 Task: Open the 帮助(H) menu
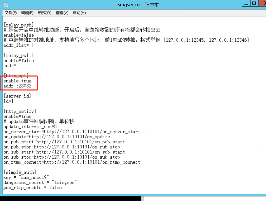[x=79, y=13]
